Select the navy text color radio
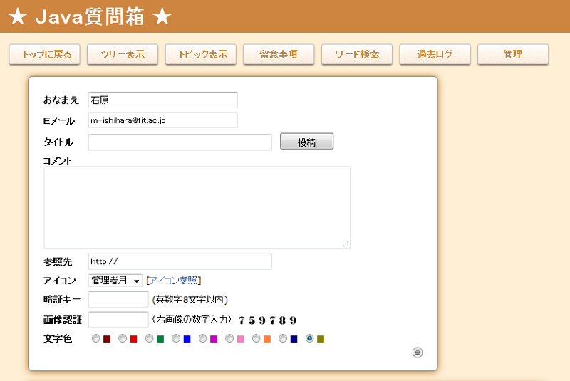 [x=283, y=338]
